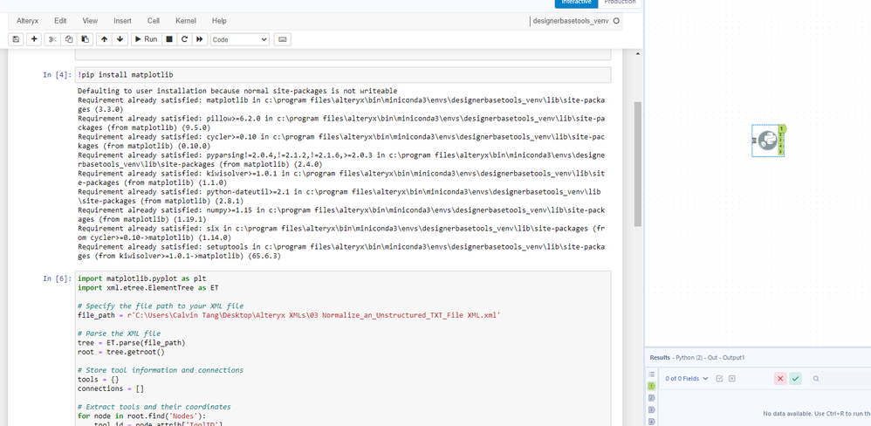871x426 pixels.
Task: Click the tree = ET.parse(file_path) line
Action: pos(132,343)
